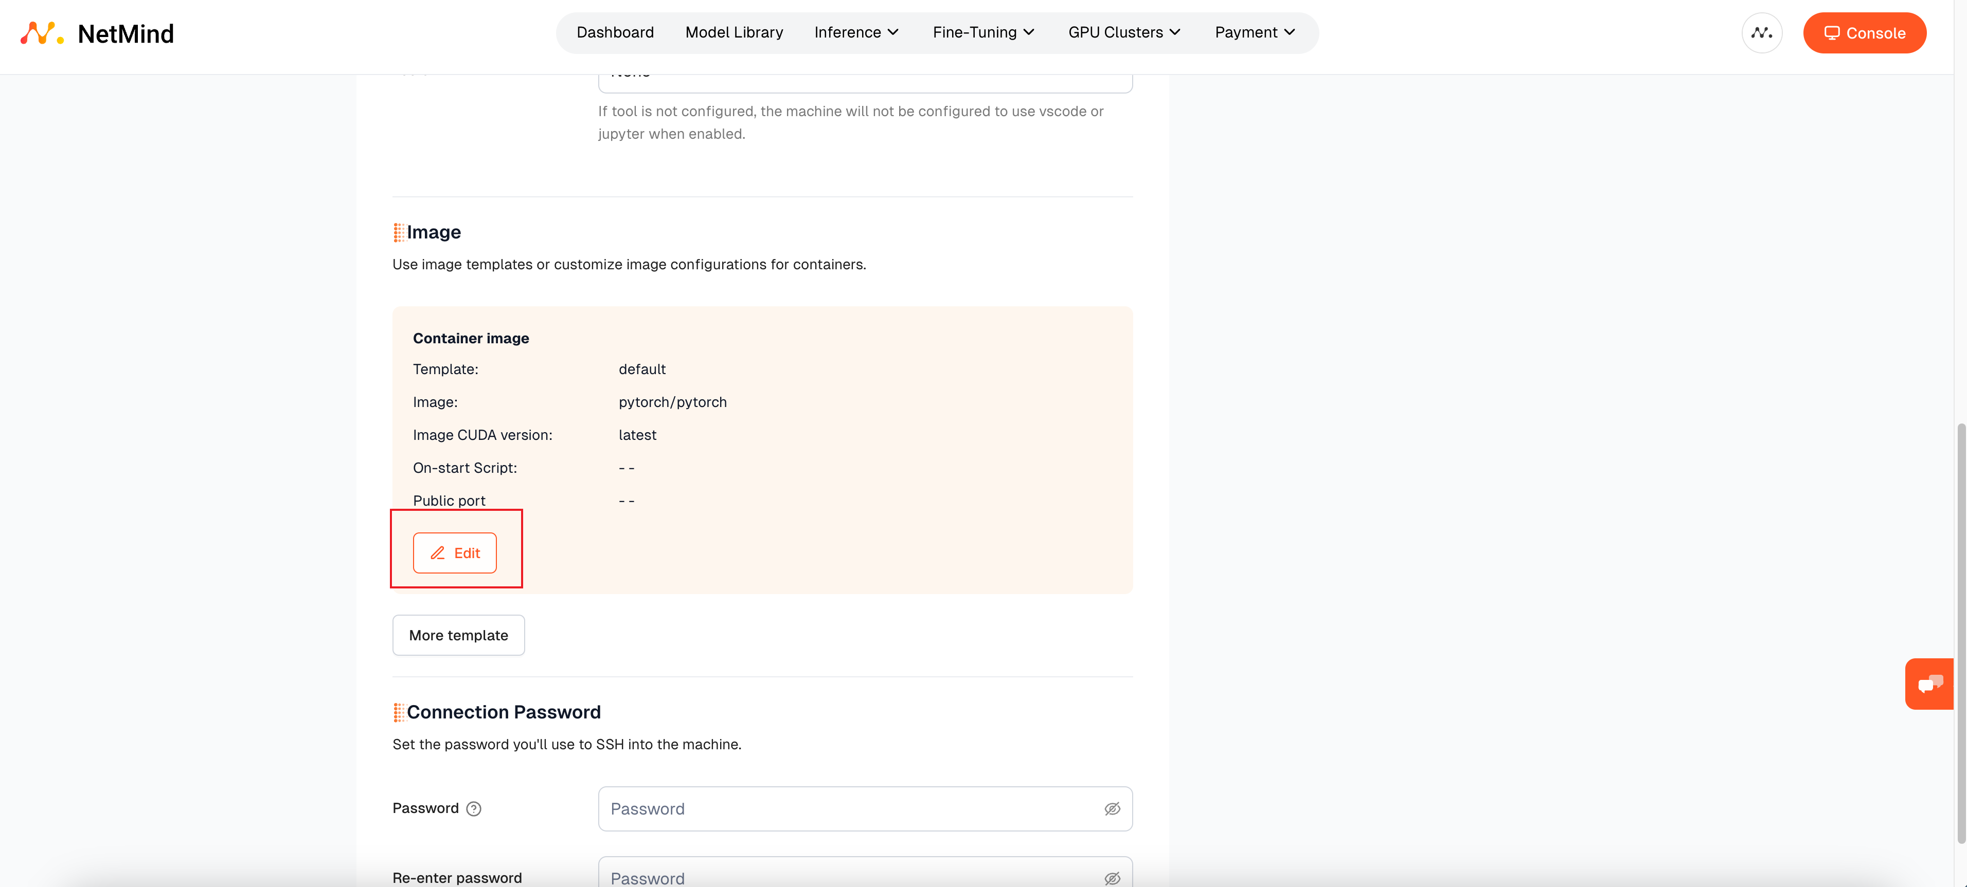Open the user avatar profile icon
This screenshot has height=887, width=1967.
pos(1762,33)
